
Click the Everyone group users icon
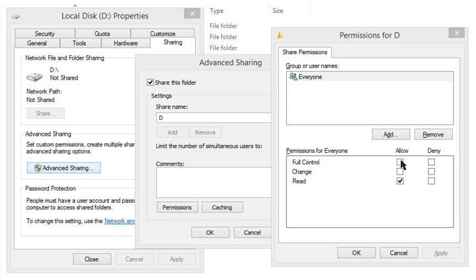293,76
